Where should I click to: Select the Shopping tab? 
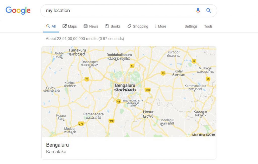coord(138,26)
